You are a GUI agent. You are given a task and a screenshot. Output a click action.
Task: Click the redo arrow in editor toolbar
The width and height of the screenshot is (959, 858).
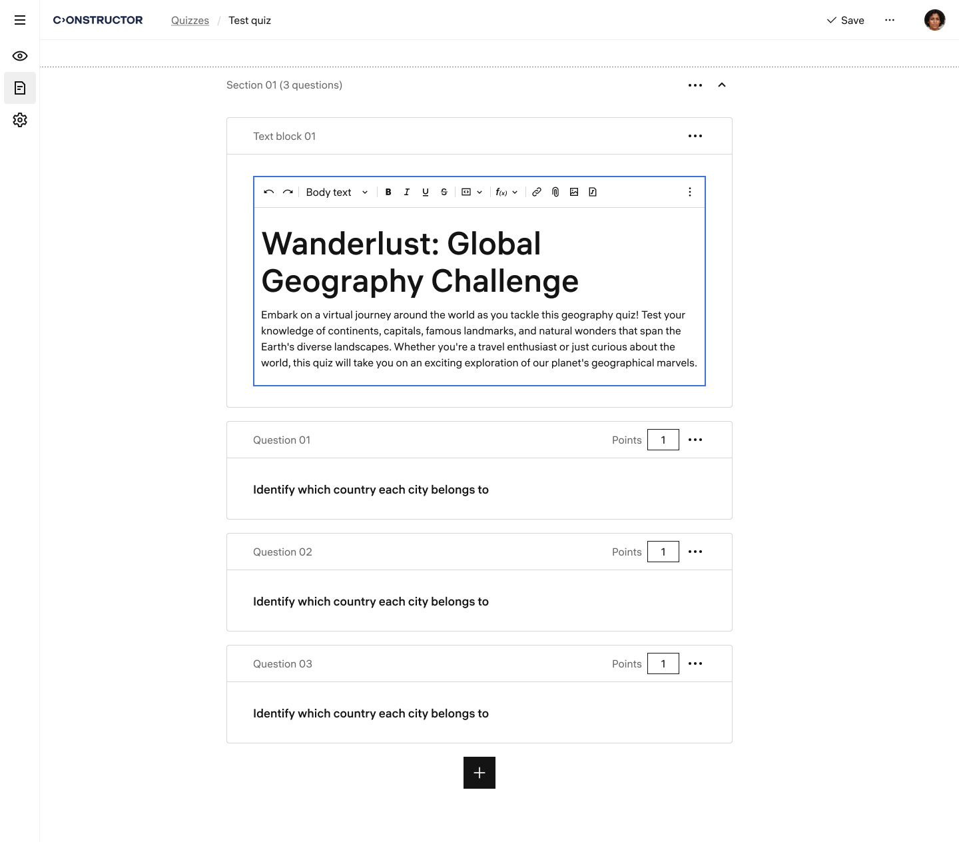point(288,192)
